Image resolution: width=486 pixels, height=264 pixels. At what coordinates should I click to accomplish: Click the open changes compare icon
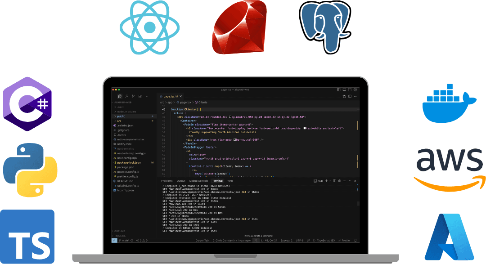[x=344, y=96]
